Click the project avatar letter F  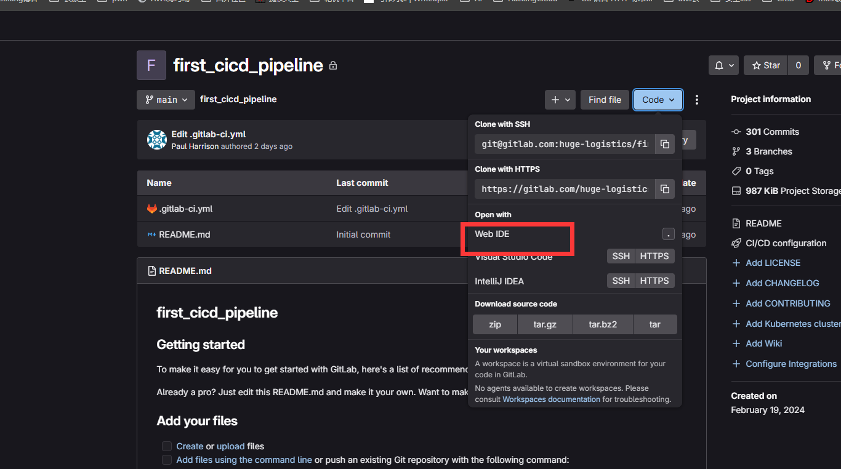151,65
